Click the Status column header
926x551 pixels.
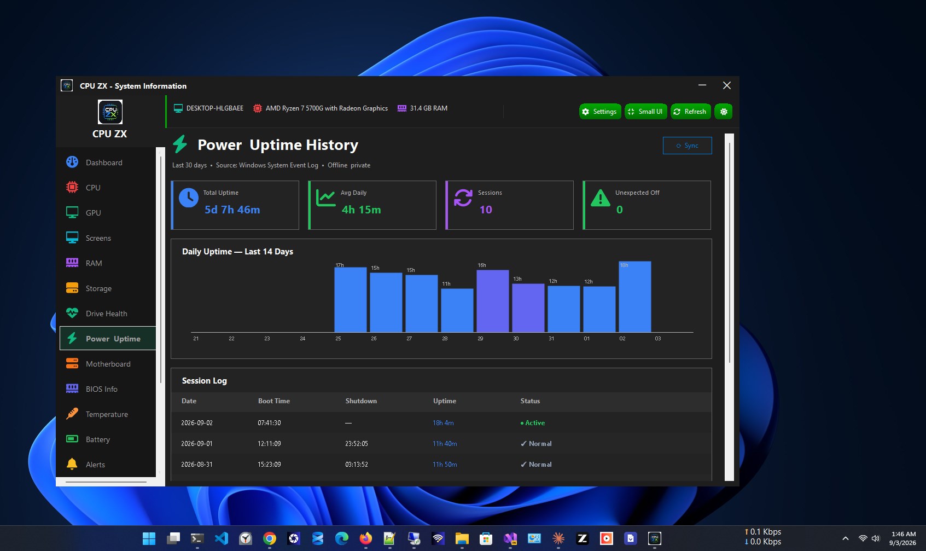(x=530, y=401)
